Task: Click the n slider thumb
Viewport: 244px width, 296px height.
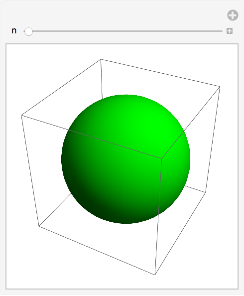Action: 28,31
